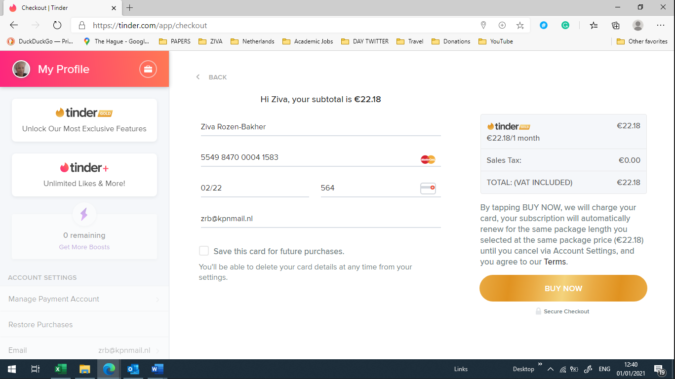
Task: Open the Windows Start menu
Action: (12, 369)
